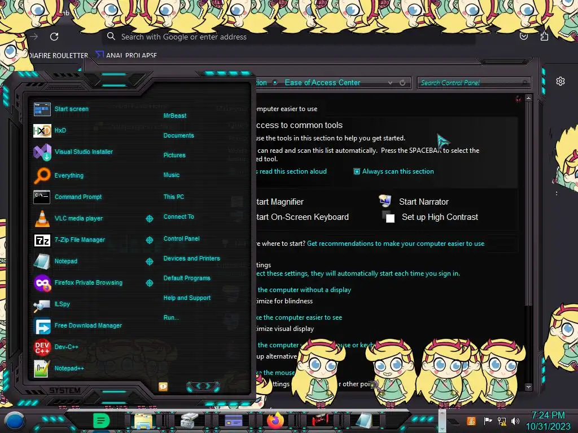Click Start On-Screen Keyboard
The width and height of the screenshot is (578, 433).
tap(303, 217)
